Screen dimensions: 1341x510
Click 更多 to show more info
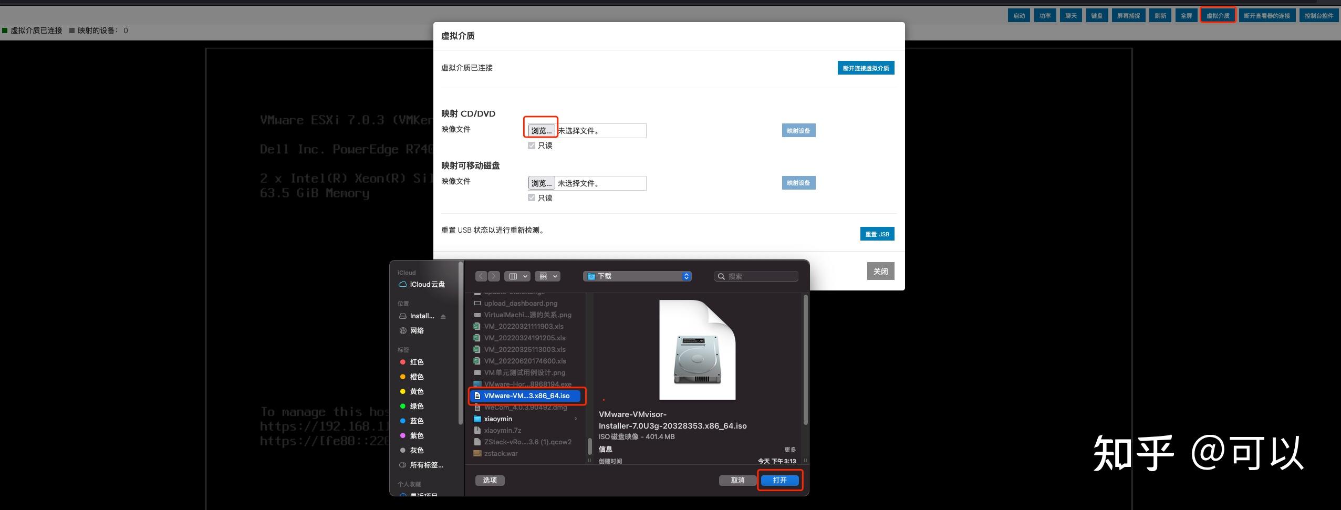pos(790,450)
